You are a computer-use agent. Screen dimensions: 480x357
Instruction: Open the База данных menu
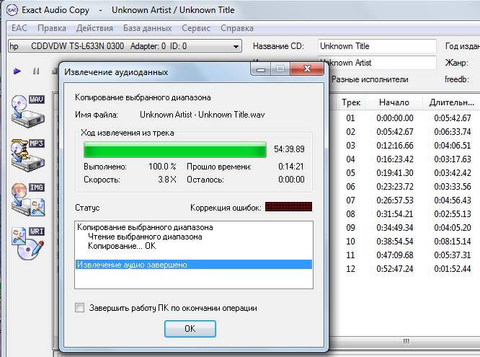click(x=147, y=28)
